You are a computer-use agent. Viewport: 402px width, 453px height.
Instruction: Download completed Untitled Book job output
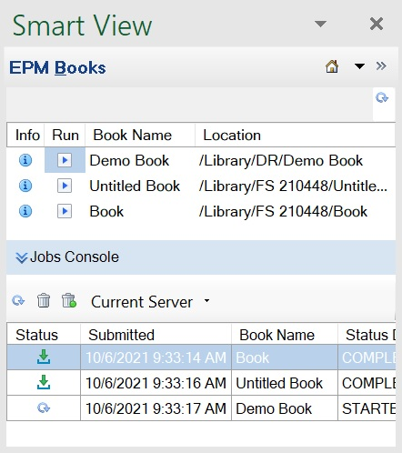pyautogui.click(x=44, y=382)
